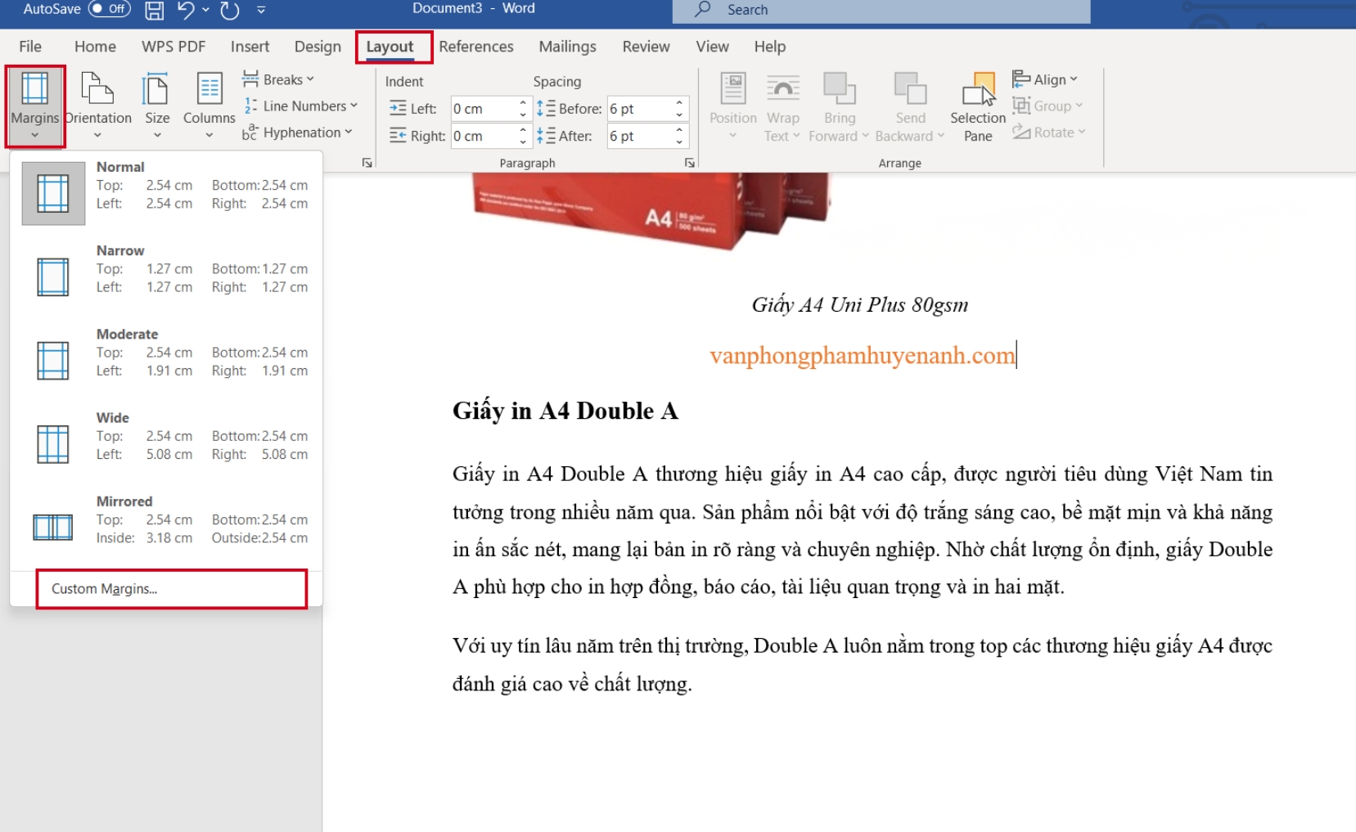The height and width of the screenshot is (832, 1356).
Task: Click the Spacing After value field
Action: tap(640, 136)
